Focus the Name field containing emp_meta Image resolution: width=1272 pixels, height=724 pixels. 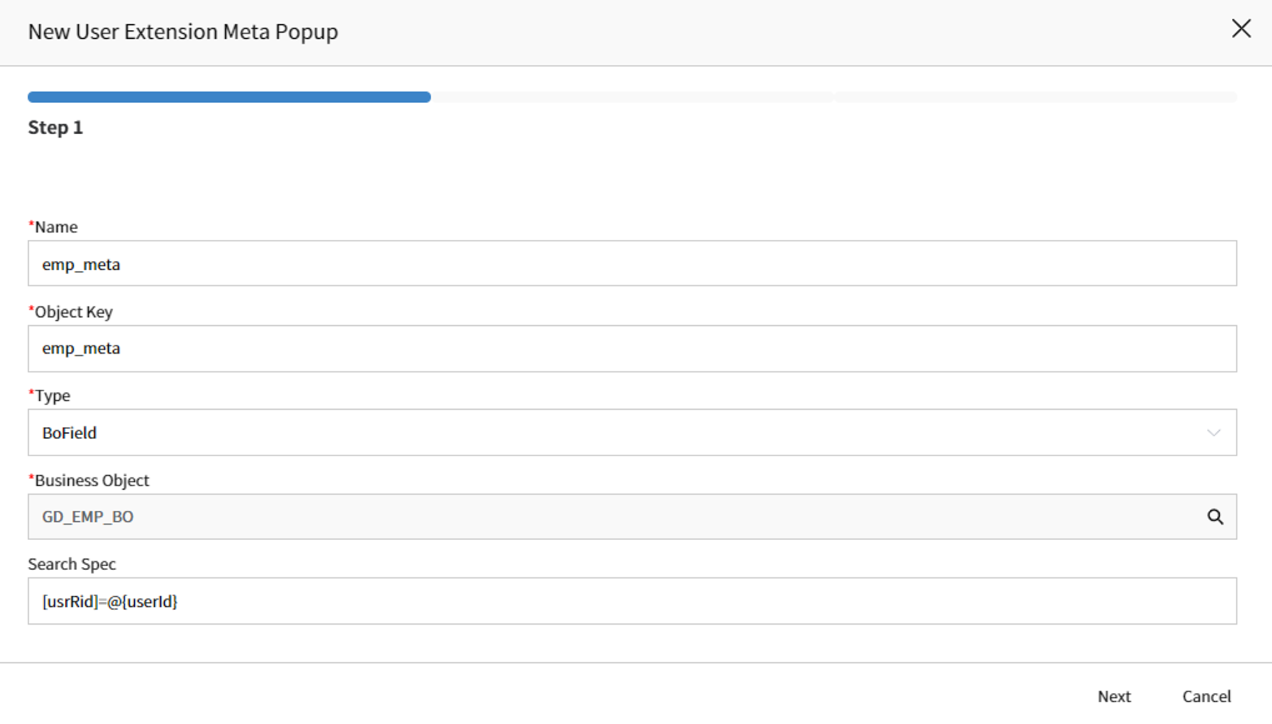tap(632, 263)
